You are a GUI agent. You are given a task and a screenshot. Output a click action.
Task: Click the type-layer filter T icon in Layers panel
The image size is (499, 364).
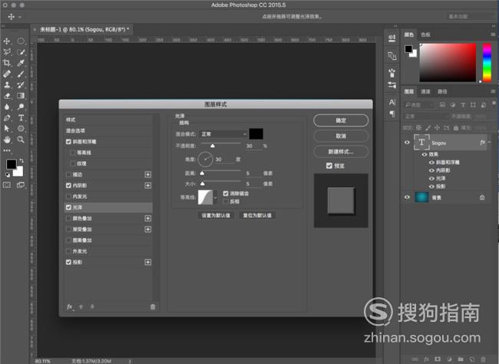(x=463, y=105)
